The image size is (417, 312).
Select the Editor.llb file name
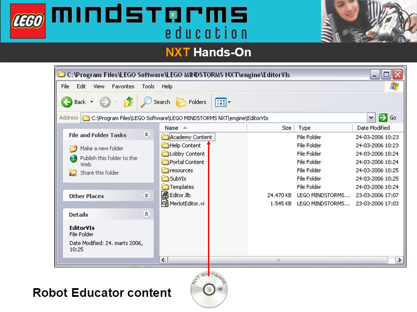[x=180, y=195]
